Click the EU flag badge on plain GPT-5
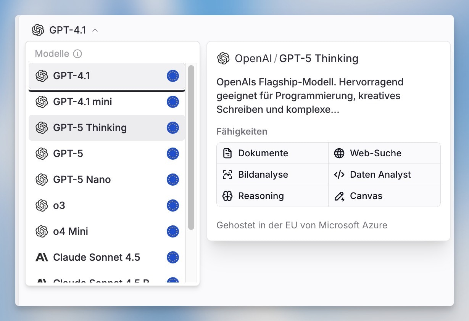This screenshot has height=321, width=469. 173,154
